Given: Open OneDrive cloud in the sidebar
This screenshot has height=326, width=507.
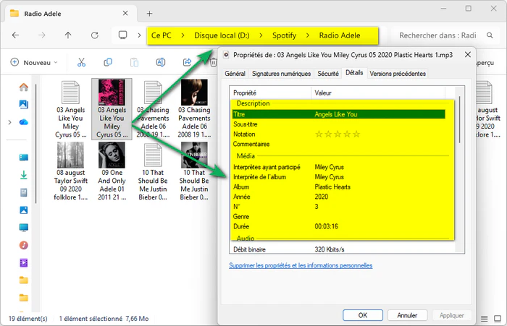Looking at the screenshot, I should (x=24, y=122).
